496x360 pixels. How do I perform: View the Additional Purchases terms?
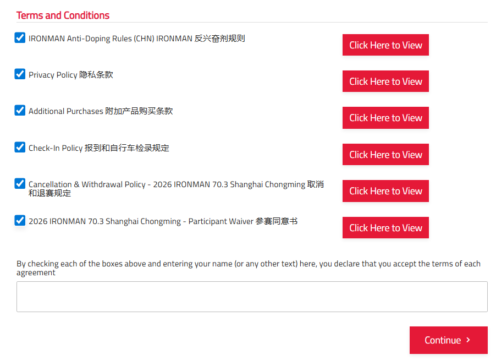[385, 117]
